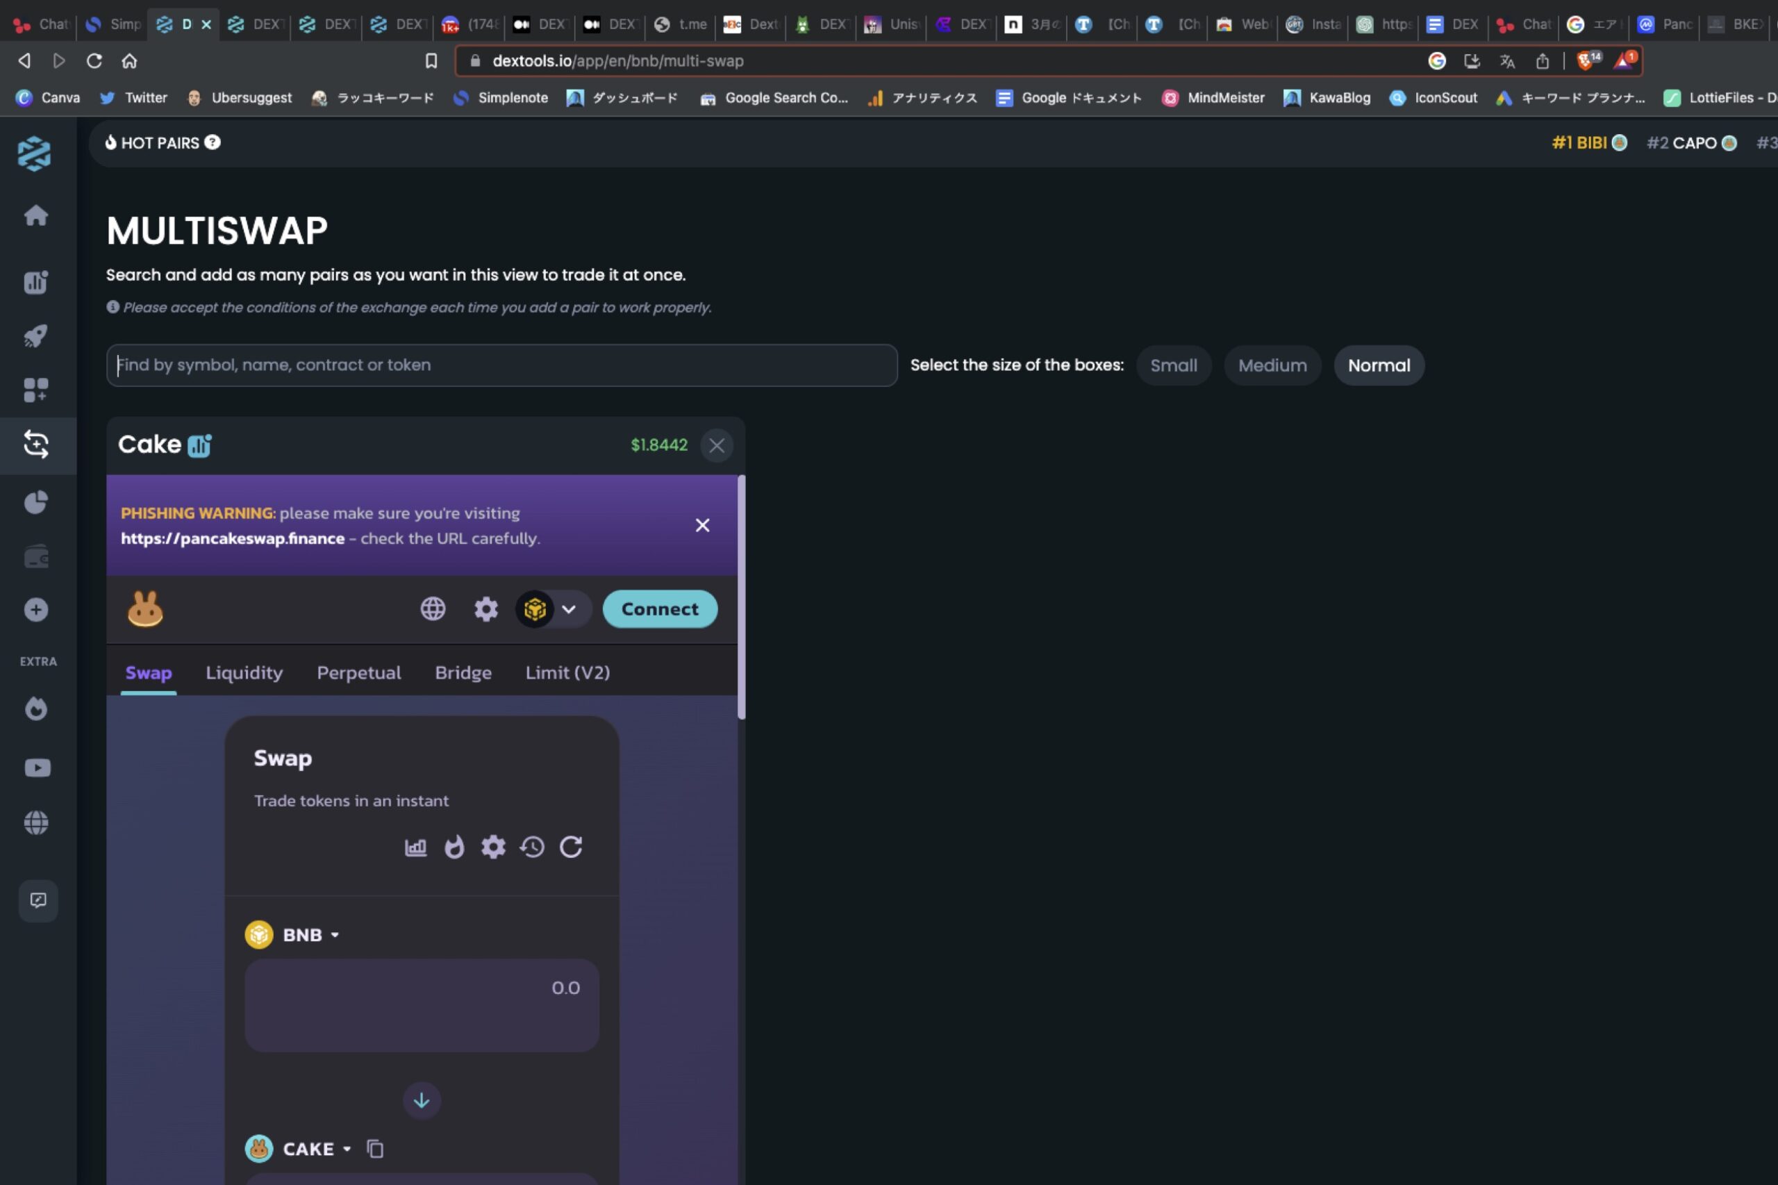Select the Hot Pairs flame icon in sidebar
The height and width of the screenshot is (1185, 1778).
(x=36, y=708)
